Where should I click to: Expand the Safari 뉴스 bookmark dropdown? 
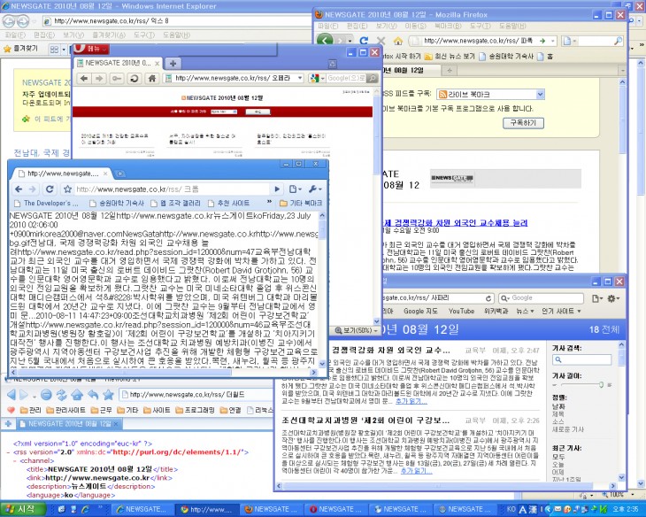click(x=525, y=311)
